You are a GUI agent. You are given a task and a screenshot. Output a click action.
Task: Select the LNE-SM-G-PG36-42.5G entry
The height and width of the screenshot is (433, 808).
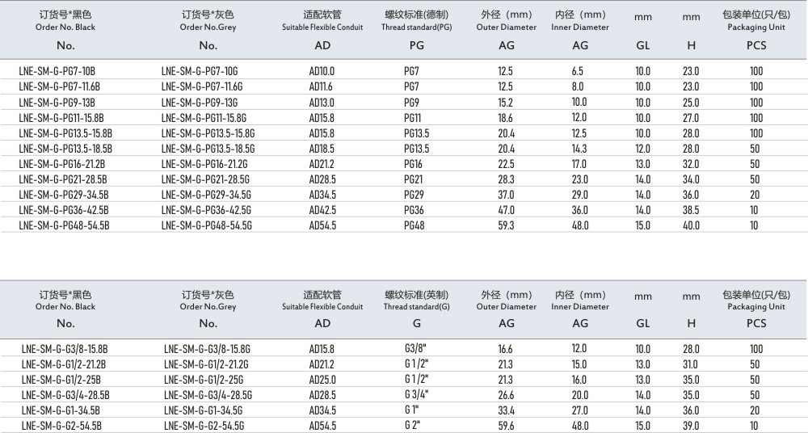coord(206,210)
